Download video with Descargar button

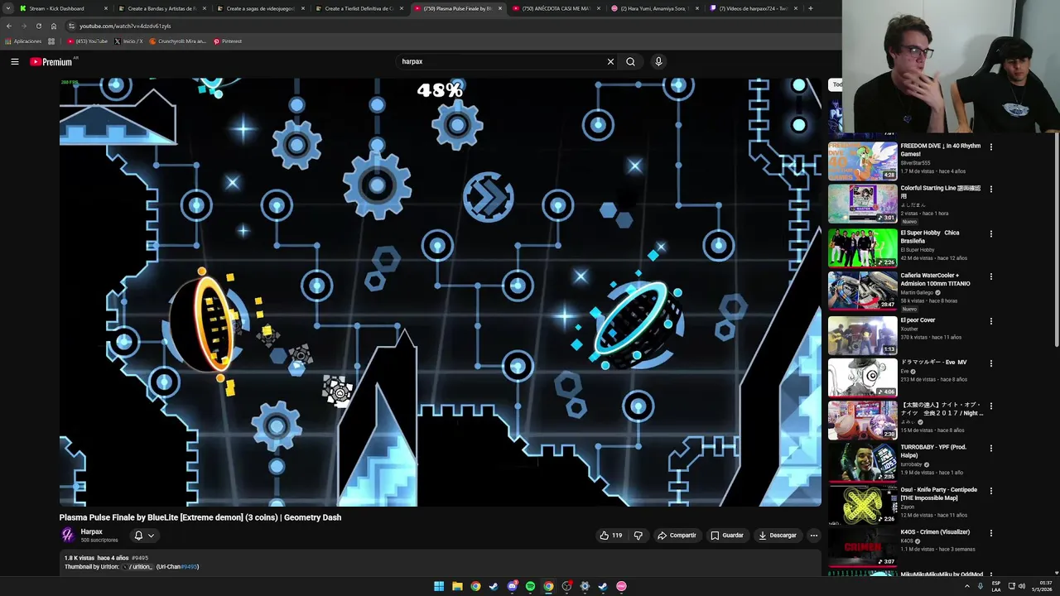point(778,536)
